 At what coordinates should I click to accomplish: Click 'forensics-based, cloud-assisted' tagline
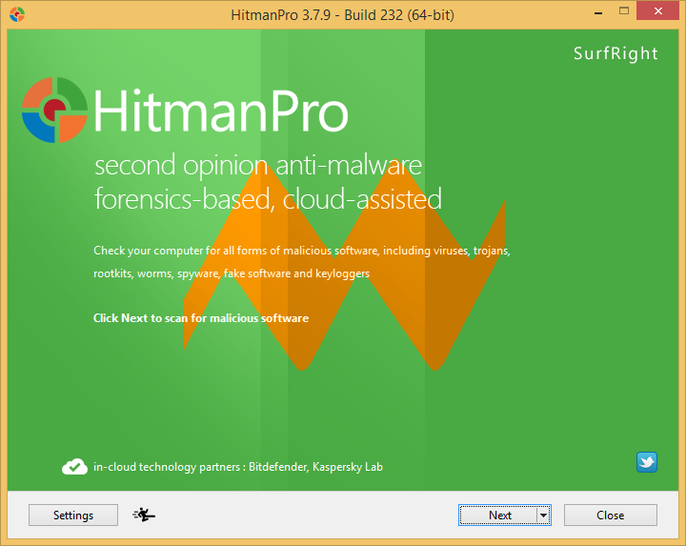click(x=268, y=199)
